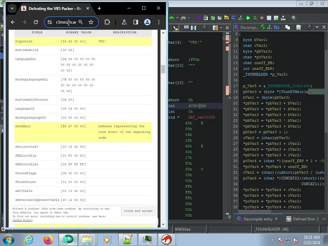Image resolution: width=328 pixels, height=246 pixels.
Task: Click Chrome's back navigation arrow
Action: [x=13, y=22]
